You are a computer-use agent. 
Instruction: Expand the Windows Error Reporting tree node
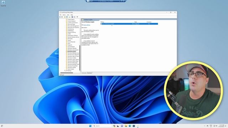[x=65, y=55]
